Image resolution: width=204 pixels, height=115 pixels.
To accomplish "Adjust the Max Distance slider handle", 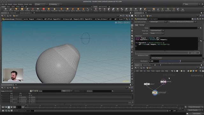I will coord(180,61).
